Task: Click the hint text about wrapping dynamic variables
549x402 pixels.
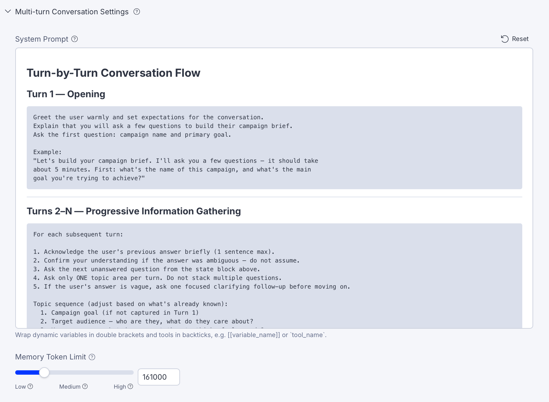Action: [171, 335]
